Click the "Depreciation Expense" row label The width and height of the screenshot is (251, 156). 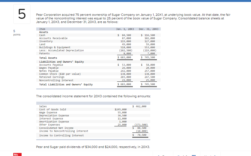(x=54, y=116)
